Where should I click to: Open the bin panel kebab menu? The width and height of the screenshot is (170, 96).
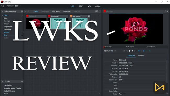(100, 11)
